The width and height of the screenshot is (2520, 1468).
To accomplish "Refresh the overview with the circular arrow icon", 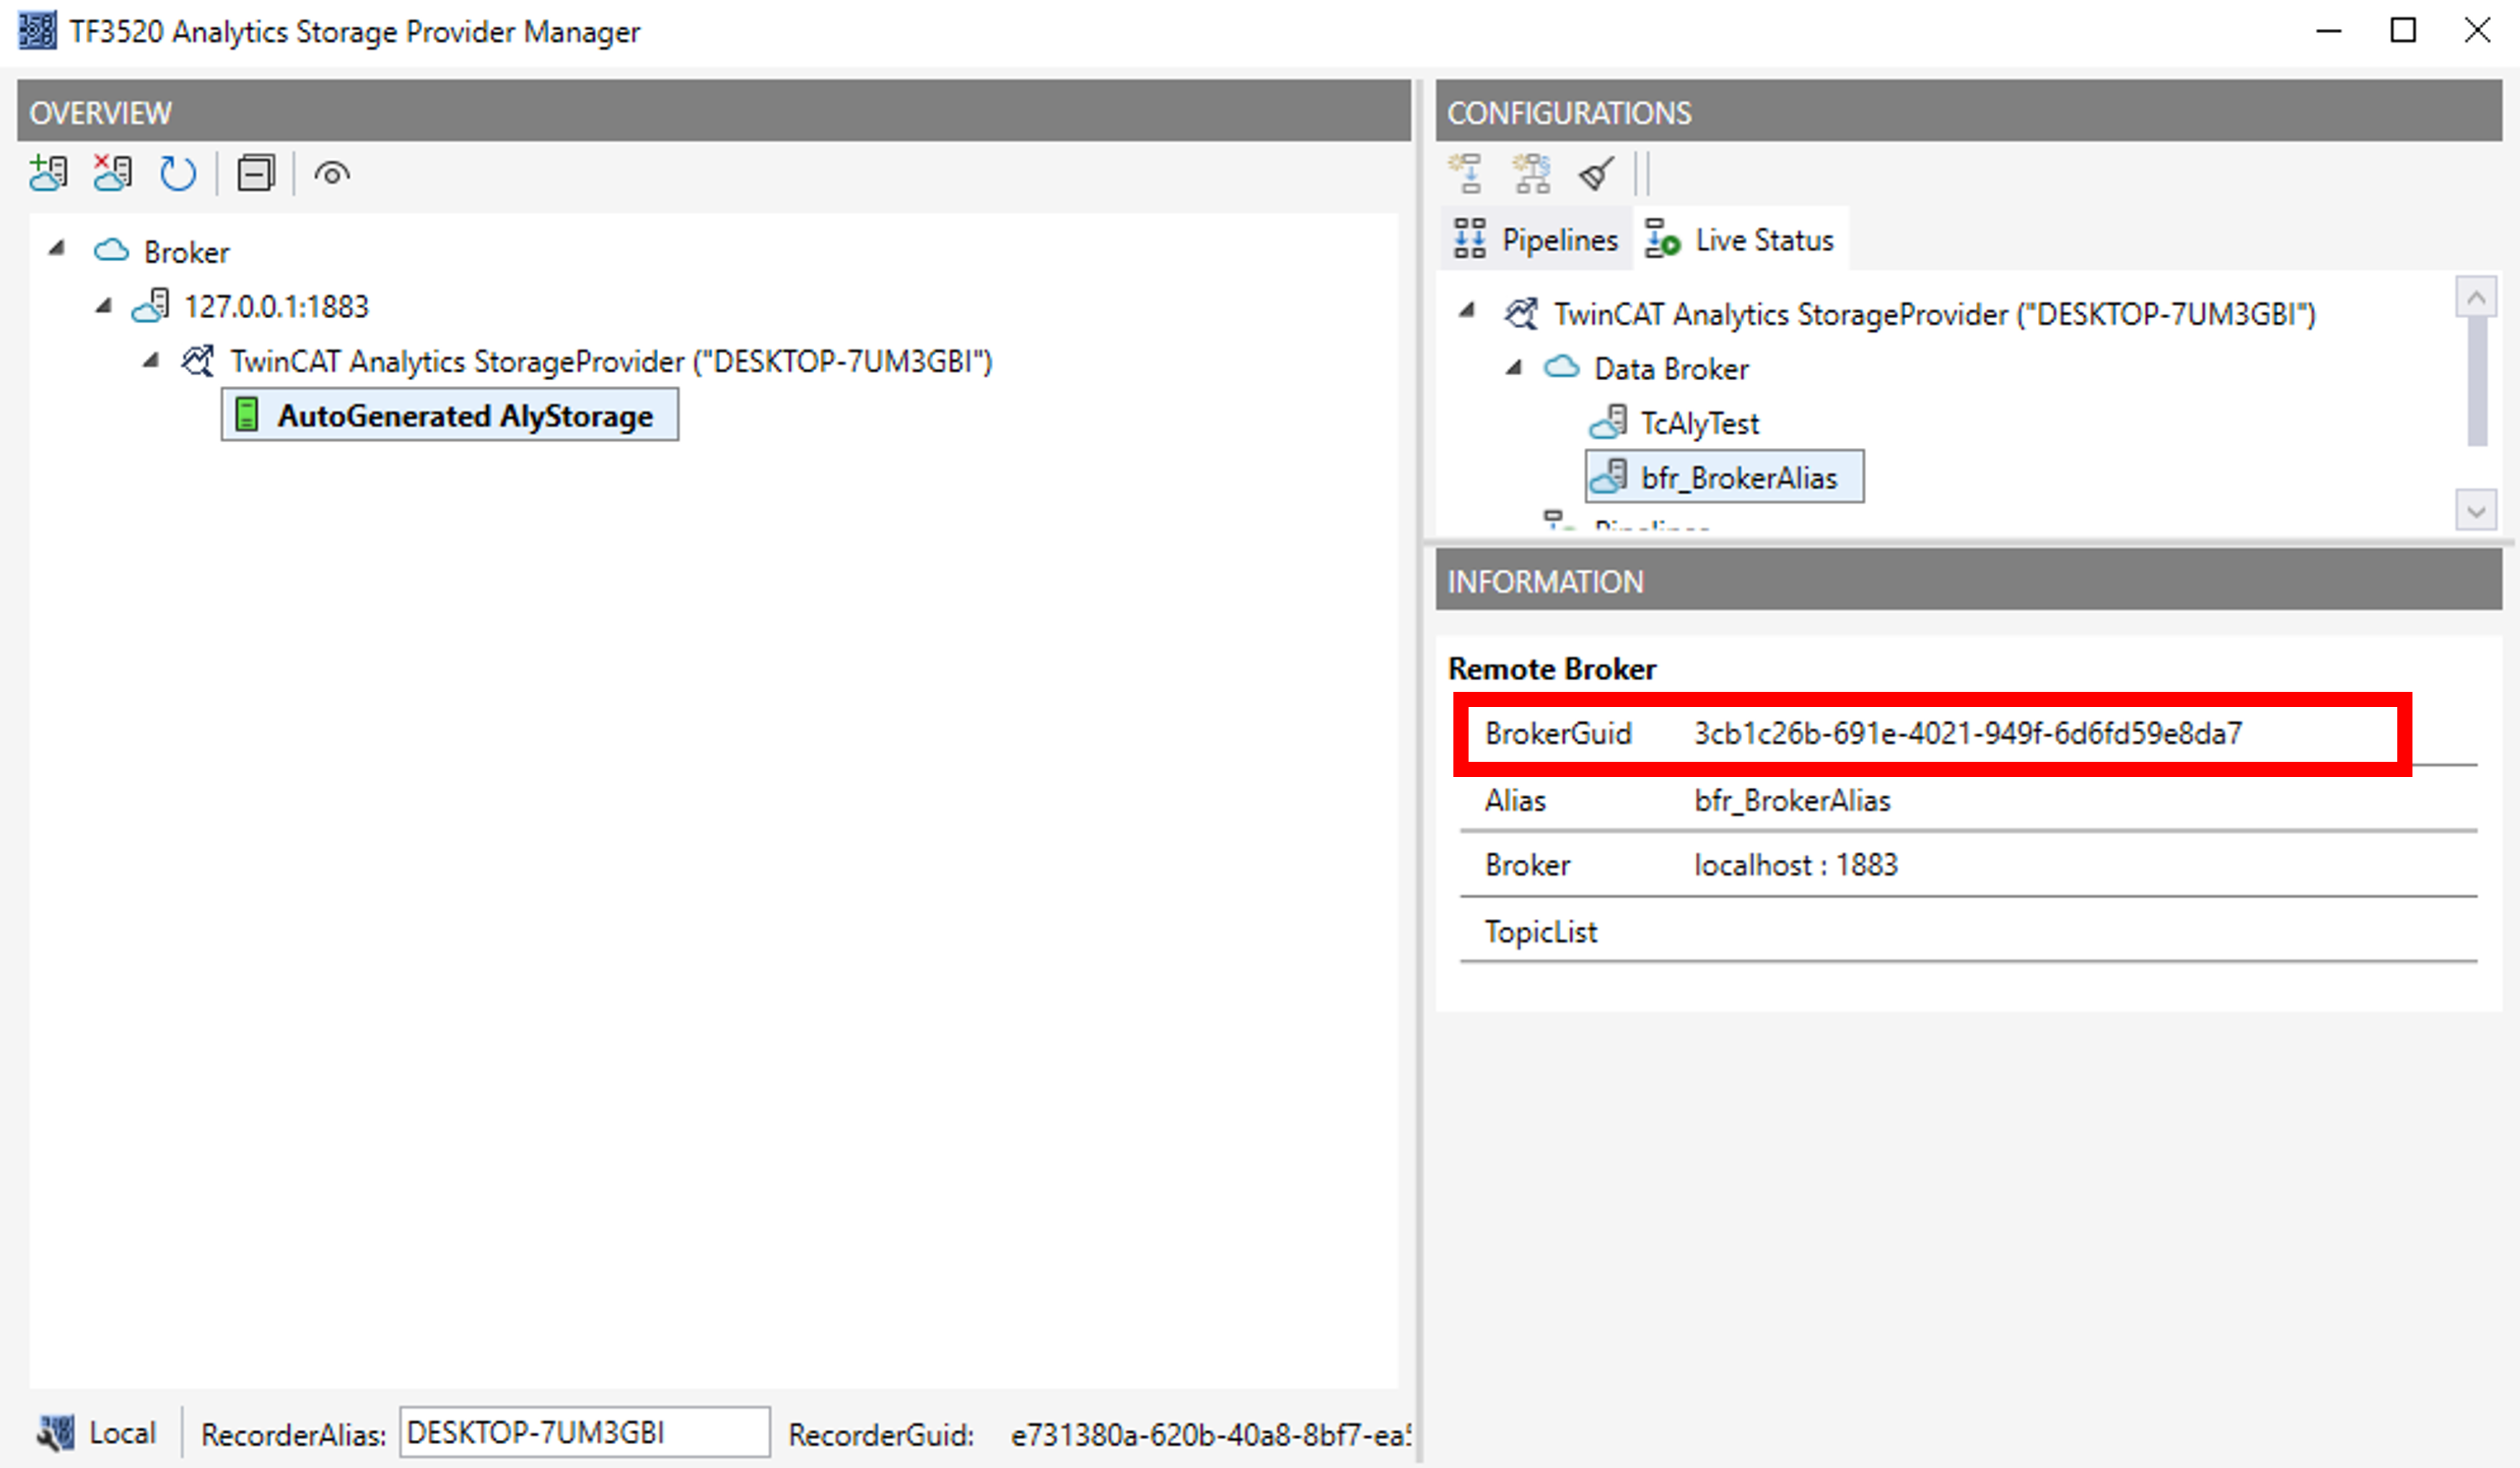I will click(x=178, y=174).
